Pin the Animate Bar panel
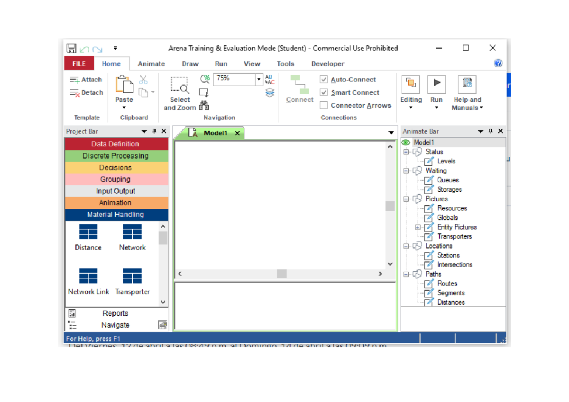 coord(490,131)
